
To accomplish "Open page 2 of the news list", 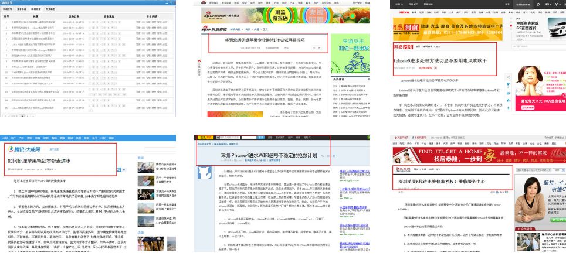I will (28, 116).
